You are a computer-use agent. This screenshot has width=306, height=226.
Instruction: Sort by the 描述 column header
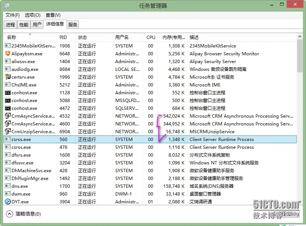click(242, 37)
